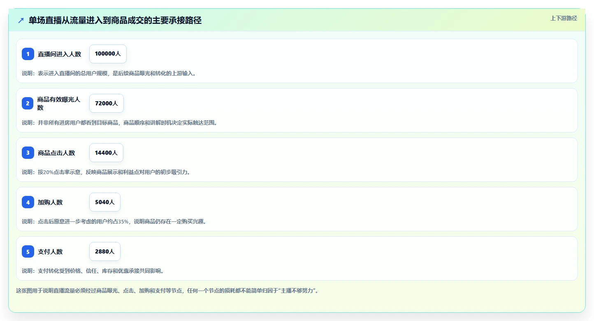Select the 5040人 value box
This screenshot has height=321, width=594.
(105, 202)
